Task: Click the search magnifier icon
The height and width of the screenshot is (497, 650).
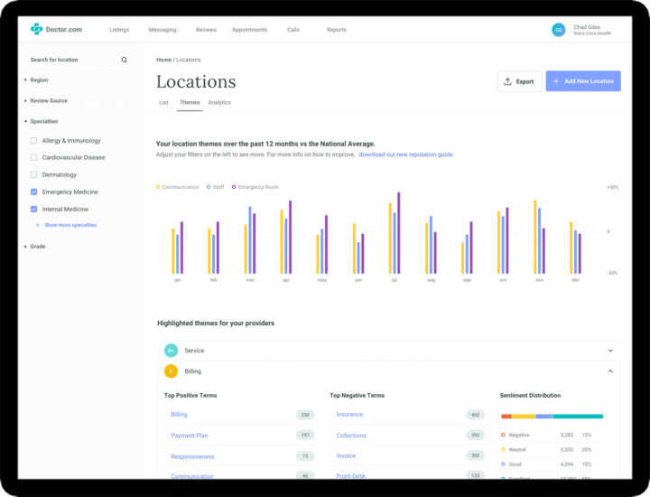Action: pyautogui.click(x=125, y=60)
